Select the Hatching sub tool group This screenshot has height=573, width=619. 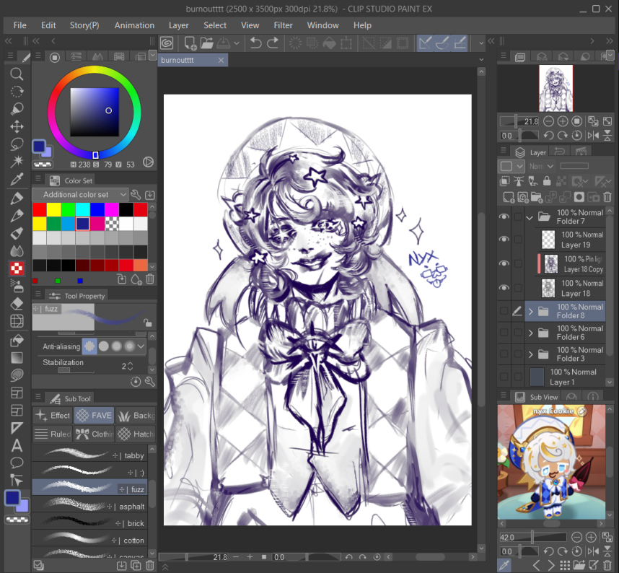136,434
